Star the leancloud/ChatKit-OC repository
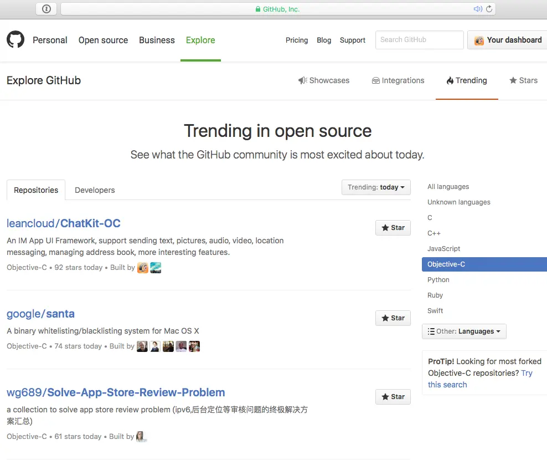 (393, 228)
